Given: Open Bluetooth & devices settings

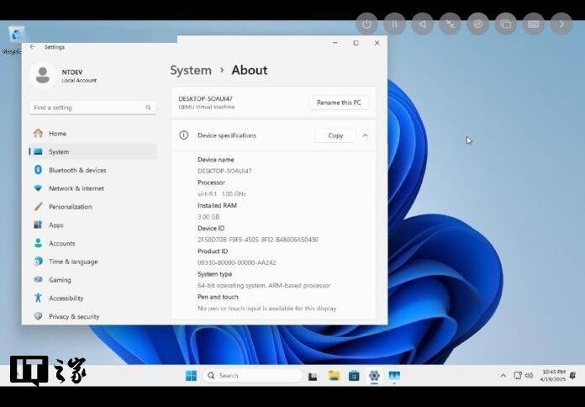Looking at the screenshot, I should point(92,170).
